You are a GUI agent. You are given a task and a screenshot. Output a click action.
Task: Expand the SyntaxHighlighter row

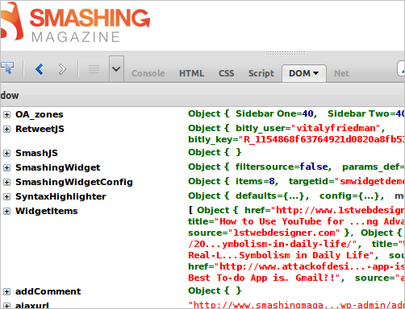tap(6, 197)
